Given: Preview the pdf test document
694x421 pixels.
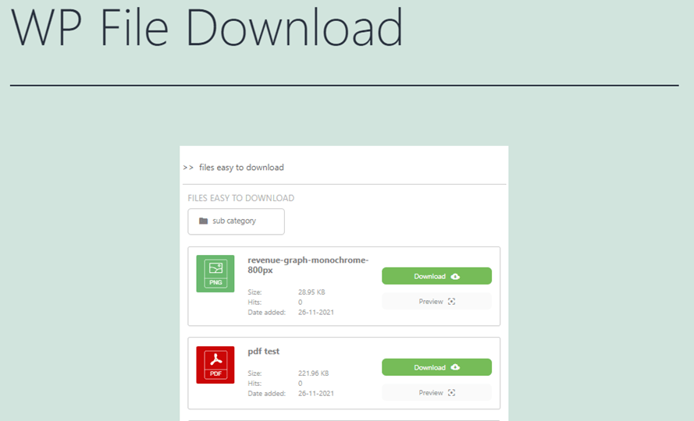Looking at the screenshot, I should 436,393.
